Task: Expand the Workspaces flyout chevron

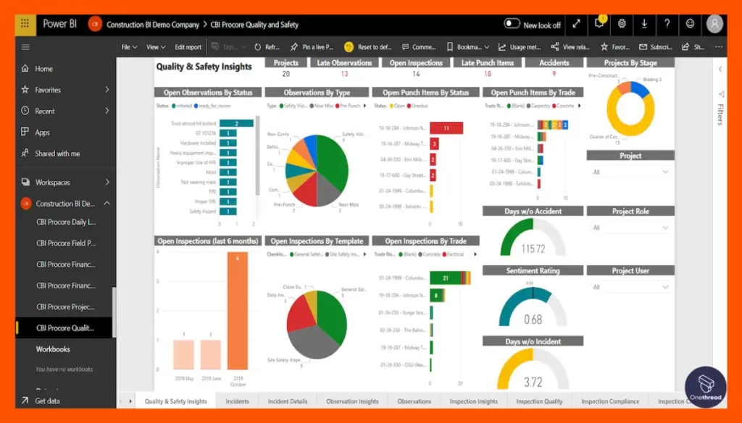Action: [x=107, y=181]
